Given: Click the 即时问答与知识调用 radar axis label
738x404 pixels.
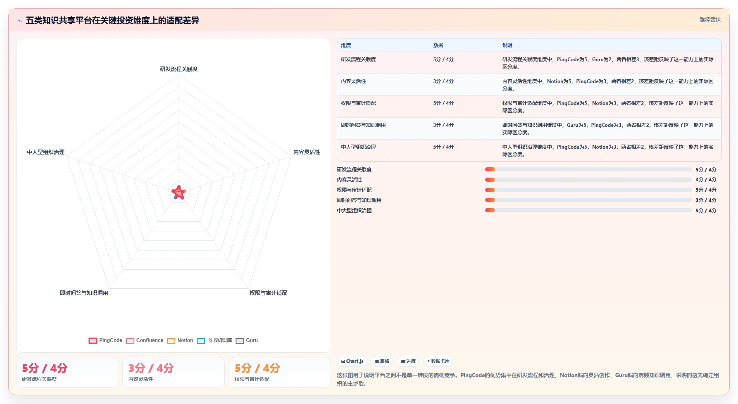Looking at the screenshot, I should coord(84,293).
